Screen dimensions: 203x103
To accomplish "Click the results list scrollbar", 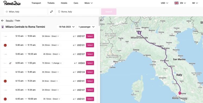I will coord(99,21).
